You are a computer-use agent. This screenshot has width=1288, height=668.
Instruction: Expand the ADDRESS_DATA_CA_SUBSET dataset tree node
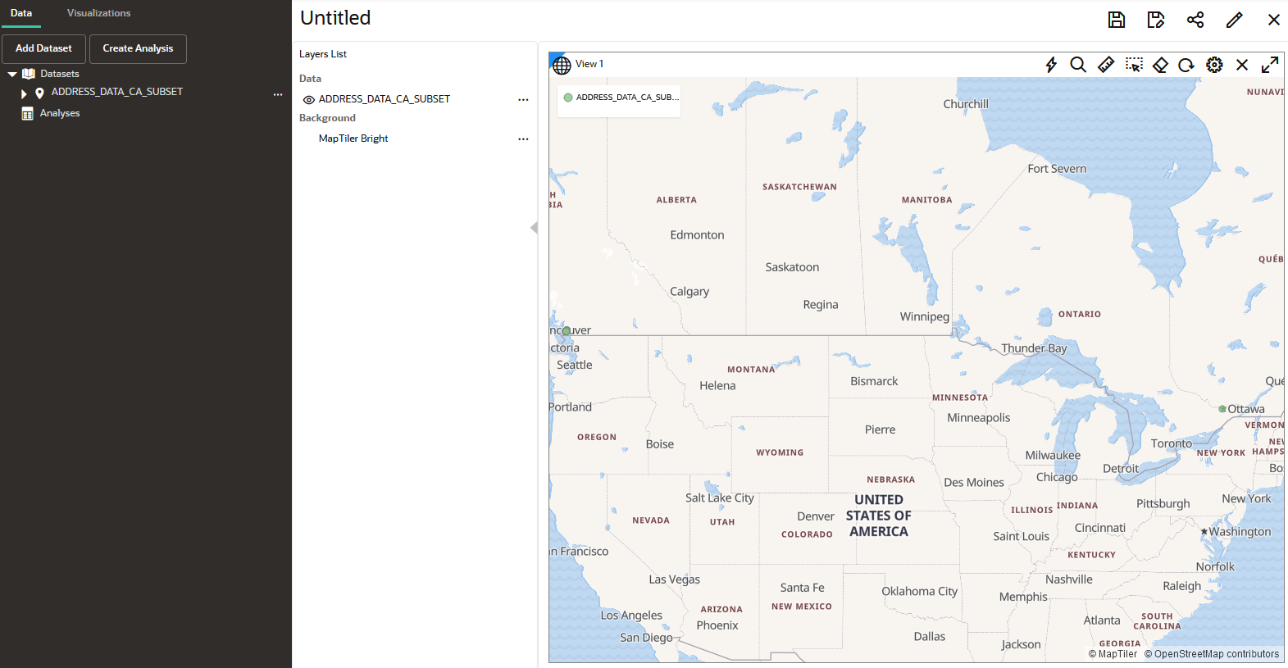point(24,93)
